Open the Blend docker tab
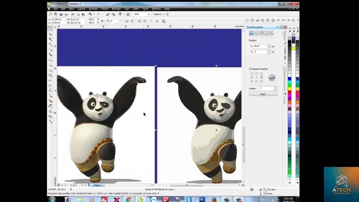This screenshot has height=202, width=359. [x=285, y=36]
